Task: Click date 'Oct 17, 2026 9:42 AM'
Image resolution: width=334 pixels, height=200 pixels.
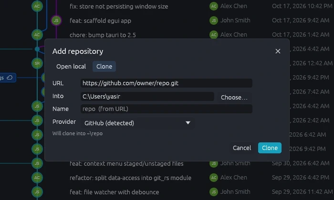Action: point(301,20)
